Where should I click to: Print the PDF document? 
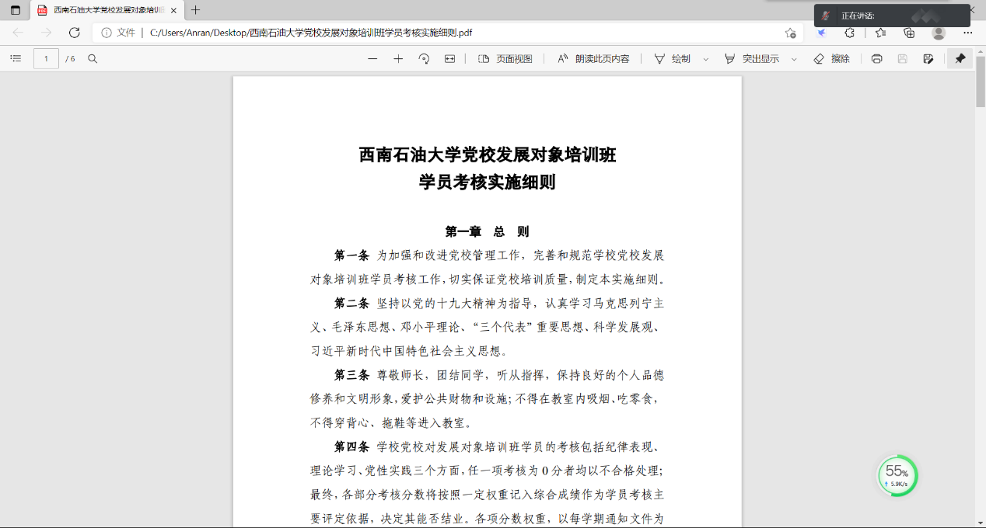877,58
